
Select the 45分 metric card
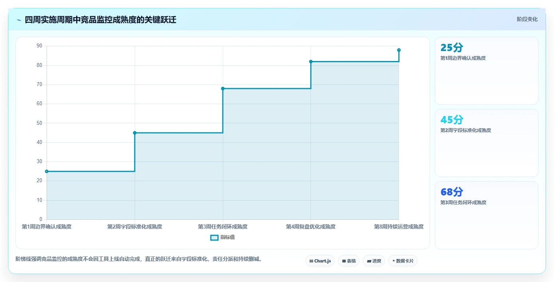point(487,143)
